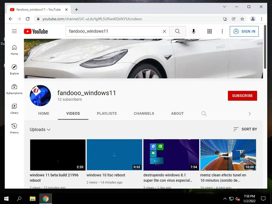This screenshot has height=204, width=272.
Task: Reload the page in Chrome
Action: (28, 19)
